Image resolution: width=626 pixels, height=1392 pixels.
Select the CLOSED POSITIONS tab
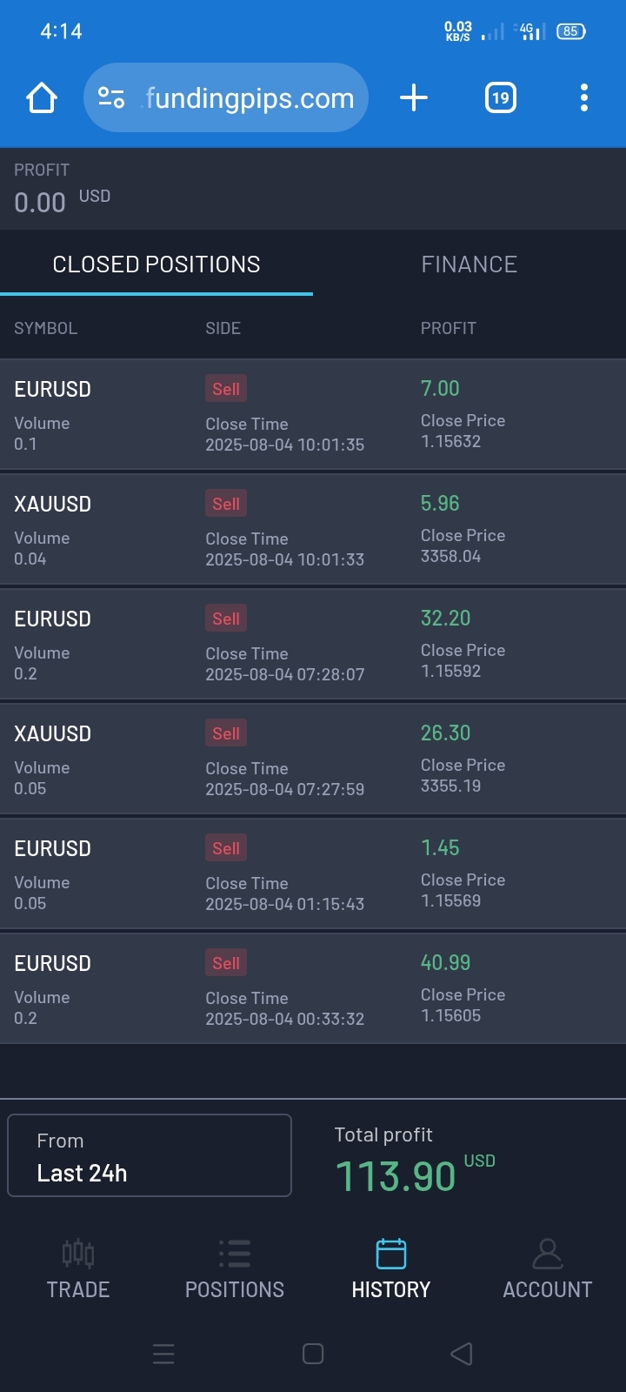click(156, 264)
